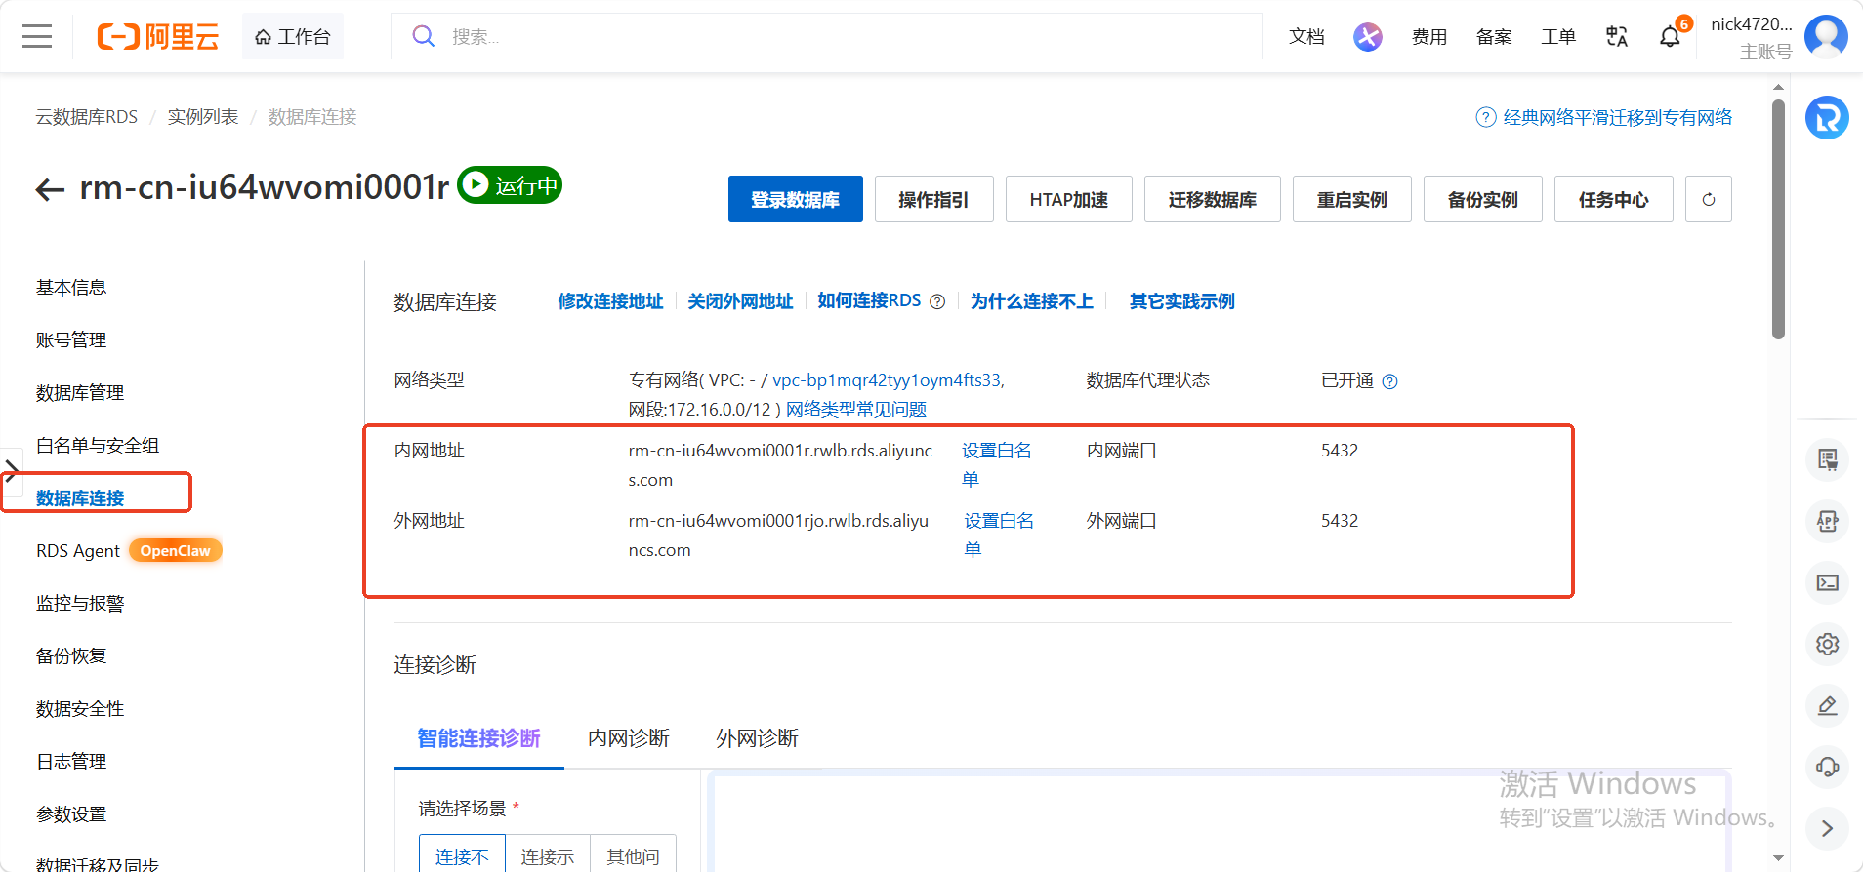The image size is (1863, 872).
Task: Open 网络类型常见问题 link
Action: [856, 410]
